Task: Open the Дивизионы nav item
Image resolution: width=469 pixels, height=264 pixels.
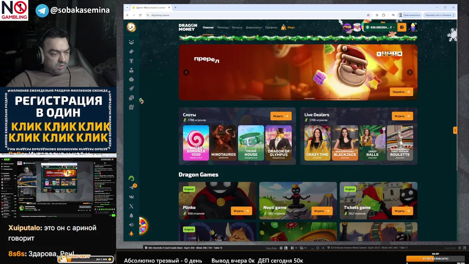Action: click(x=254, y=27)
